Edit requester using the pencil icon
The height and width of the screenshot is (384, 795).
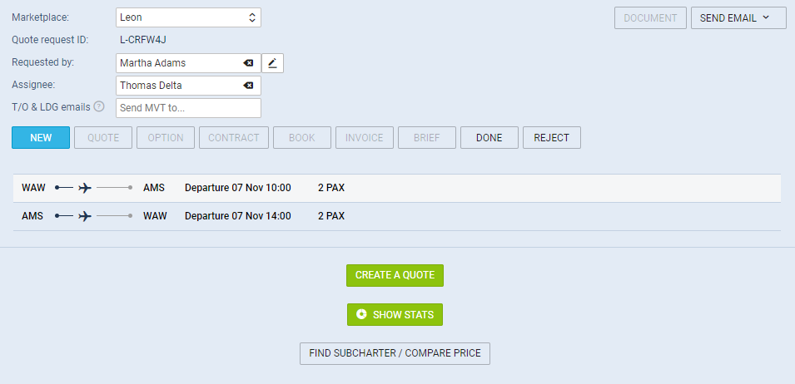(x=273, y=63)
